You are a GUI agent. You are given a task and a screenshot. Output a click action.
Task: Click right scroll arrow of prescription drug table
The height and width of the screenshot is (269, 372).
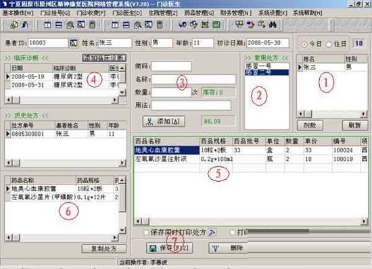pyautogui.click(x=364, y=222)
